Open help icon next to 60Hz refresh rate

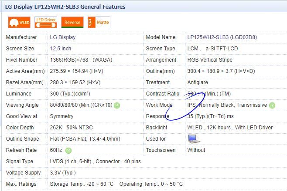pos(68,150)
